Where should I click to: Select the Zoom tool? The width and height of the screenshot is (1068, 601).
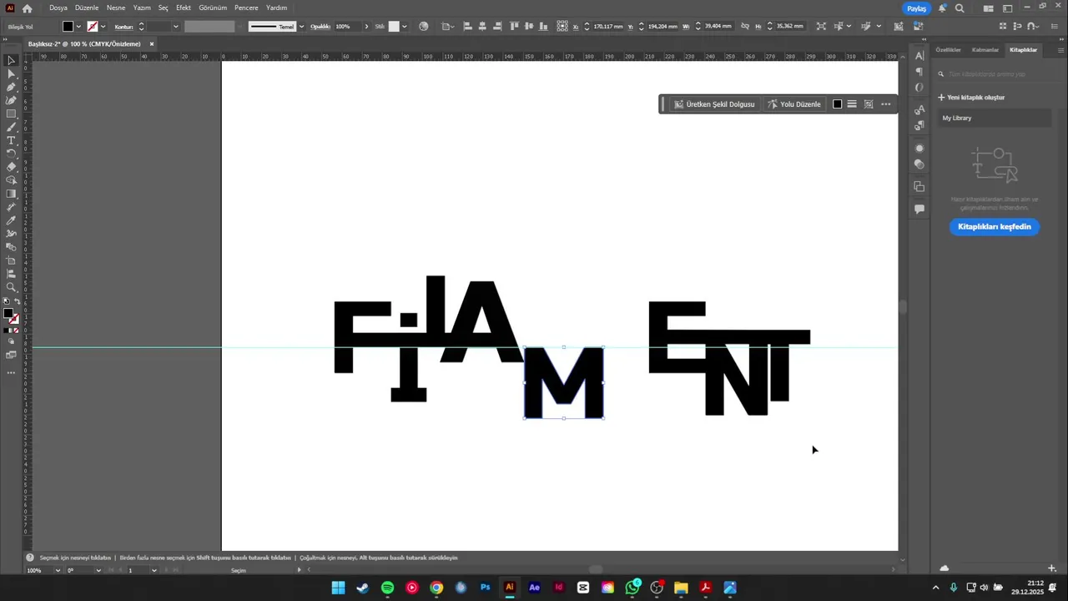[x=11, y=287]
